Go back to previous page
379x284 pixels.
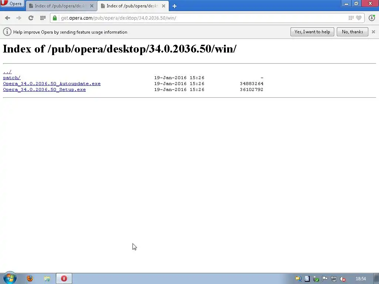7,18
